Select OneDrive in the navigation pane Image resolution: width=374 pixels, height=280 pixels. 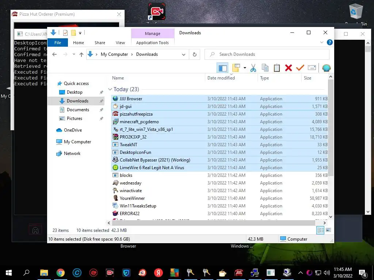(x=73, y=130)
